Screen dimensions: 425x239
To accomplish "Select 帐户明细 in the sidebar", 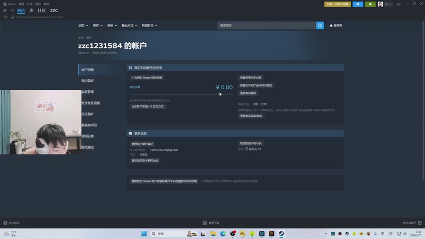I will (88, 70).
